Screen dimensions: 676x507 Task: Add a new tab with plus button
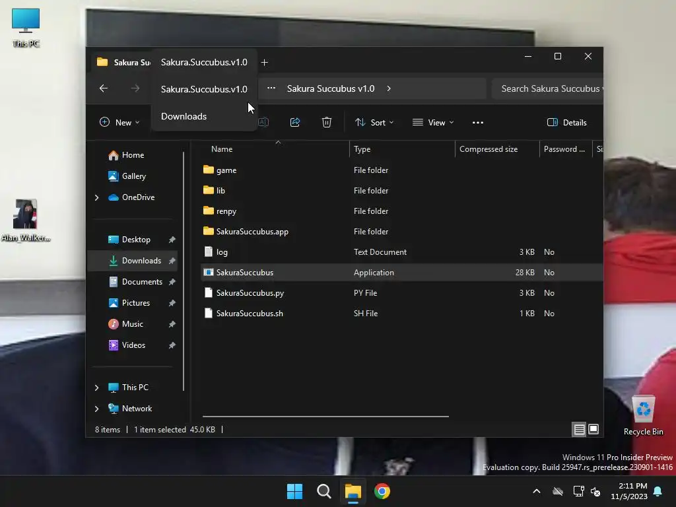pyautogui.click(x=264, y=63)
